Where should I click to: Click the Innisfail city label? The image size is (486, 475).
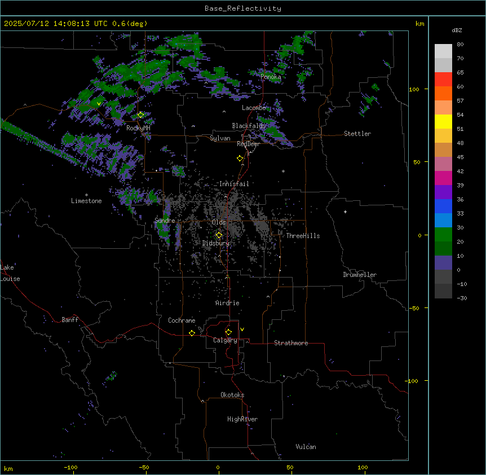[234, 184]
